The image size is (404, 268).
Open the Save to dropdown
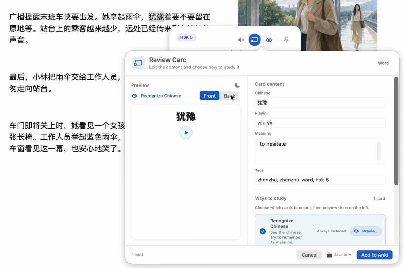pos(343,255)
